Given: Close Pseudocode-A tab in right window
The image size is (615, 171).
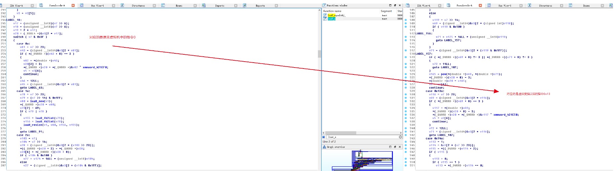Looking at the screenshot, I should coord(480,6).
